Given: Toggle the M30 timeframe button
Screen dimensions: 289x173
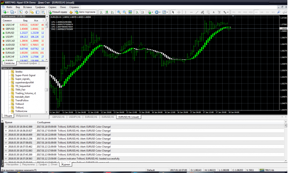Looking at the screenshot, I should click(251, 12).
